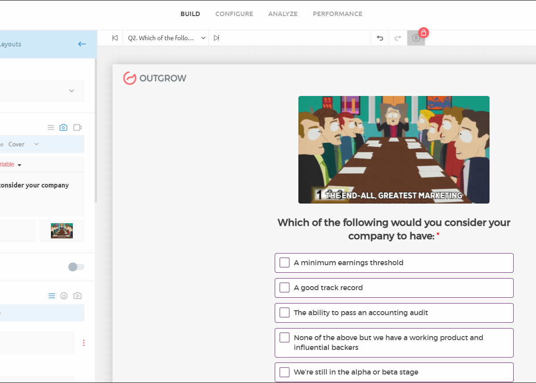Check 'We're still in the alpha or beta stage'
The width and height of the screenshot is (536, 383).
pos(285,372)
